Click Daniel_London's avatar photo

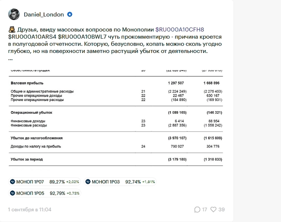click(14, 14)
